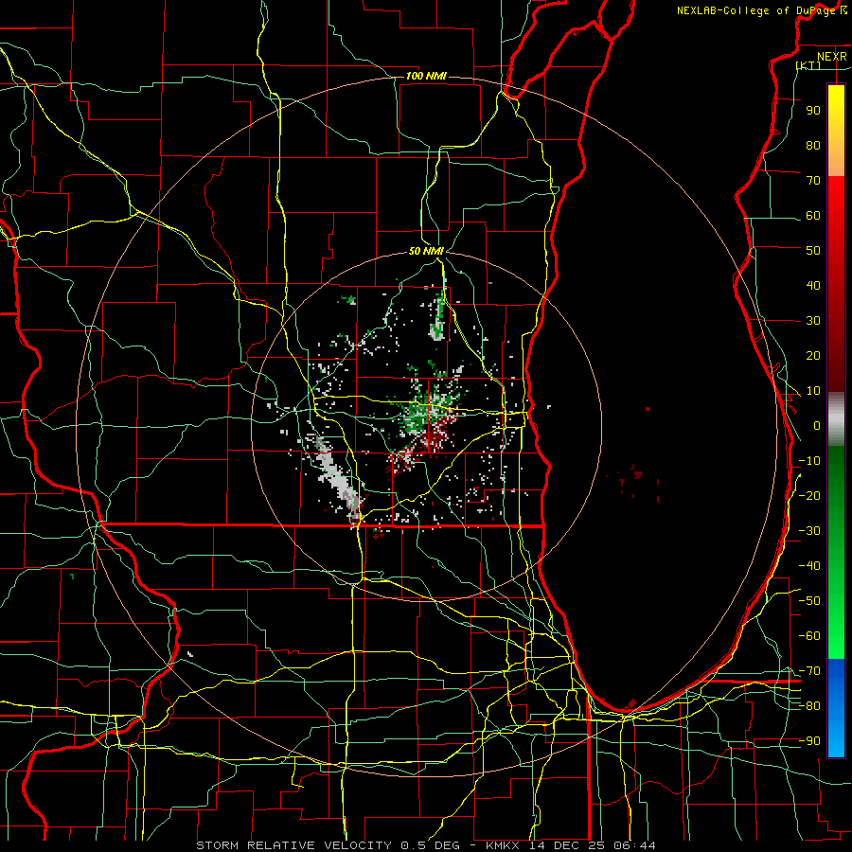
Task: Click the "-80" value on velocity scale
Action: [809, 706]
